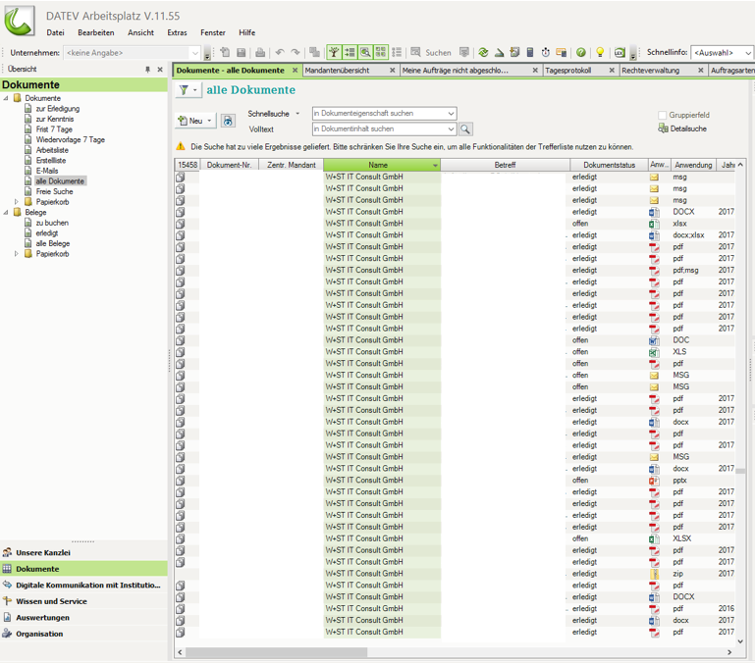Open the Unsere Kanzlei navigation section
755x664 pixels.
(x=83, y=553)
